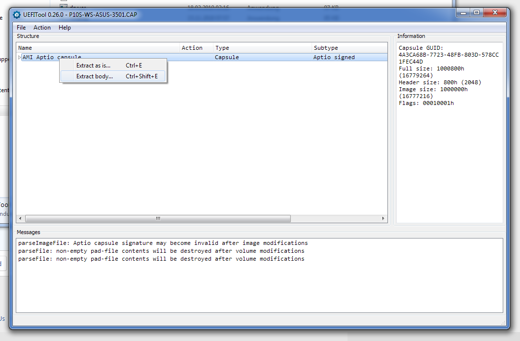Open the Help menu

coord(65,28)
